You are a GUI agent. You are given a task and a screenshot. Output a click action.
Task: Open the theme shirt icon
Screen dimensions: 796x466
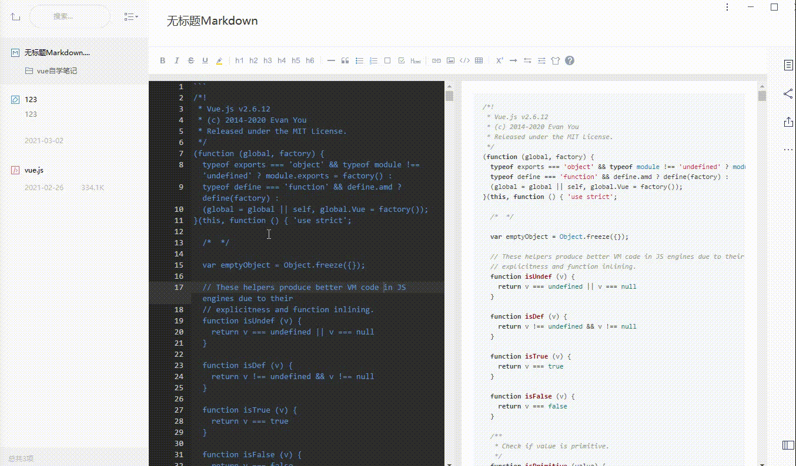coord(556,60)
